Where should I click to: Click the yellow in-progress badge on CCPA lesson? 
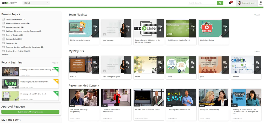57,81
